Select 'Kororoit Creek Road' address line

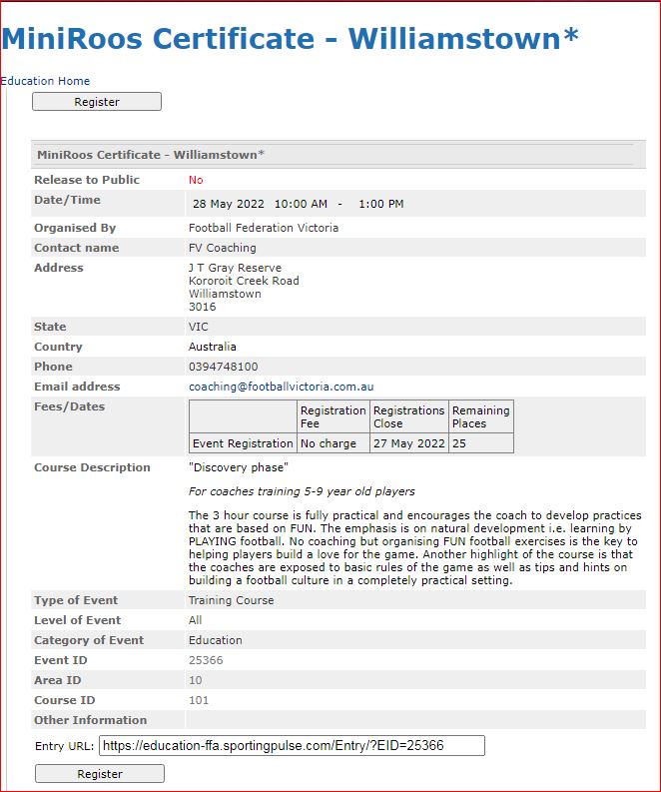point(244,281)
